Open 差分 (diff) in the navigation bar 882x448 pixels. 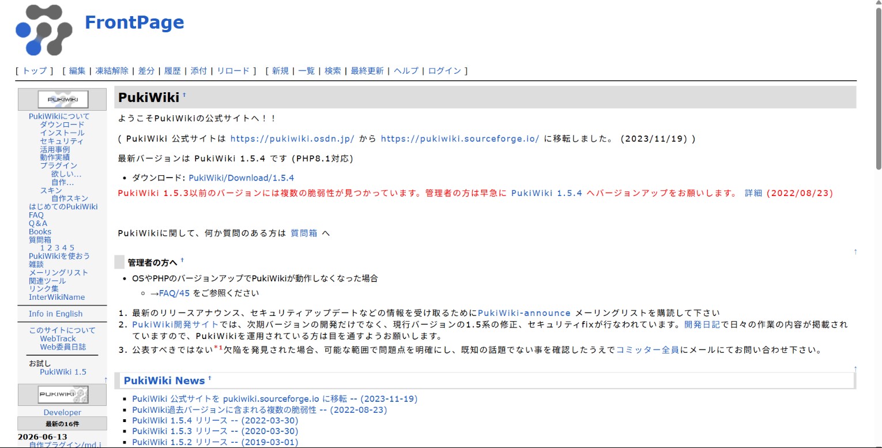click(146, 71)
